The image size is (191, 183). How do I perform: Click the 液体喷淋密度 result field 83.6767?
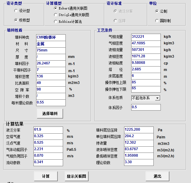(139, 149)
